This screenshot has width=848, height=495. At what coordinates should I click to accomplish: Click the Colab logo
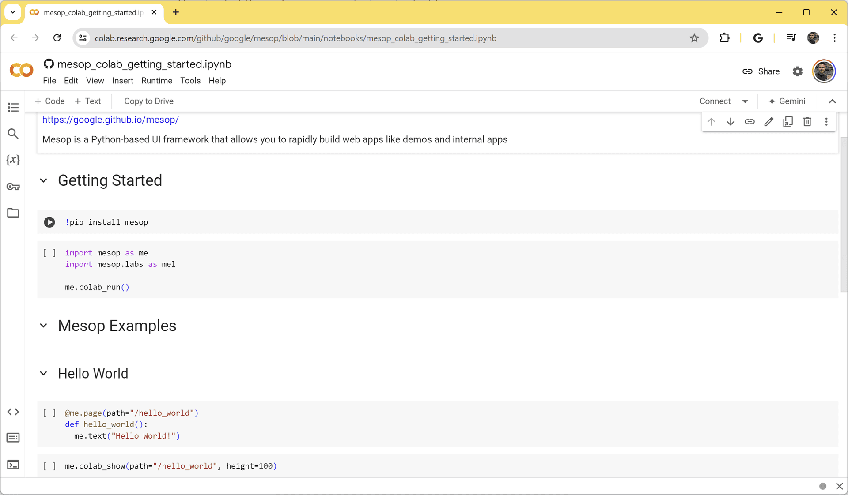tap(21, 70)
